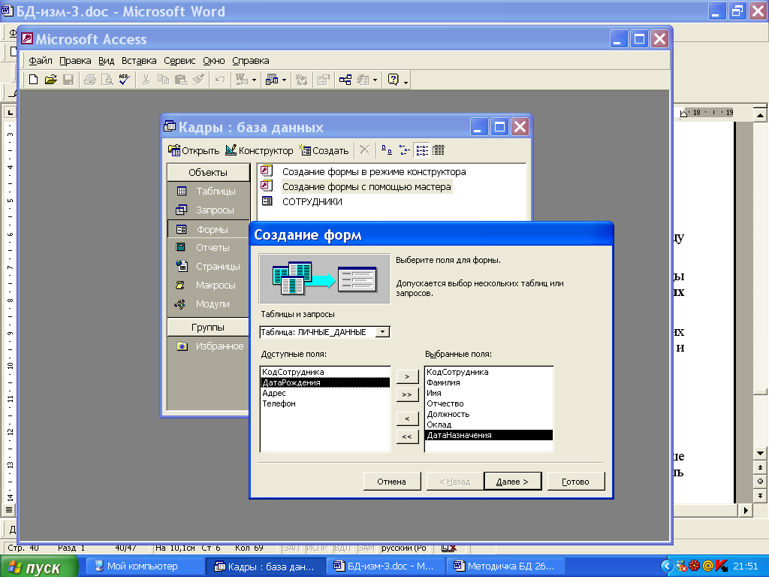Expand the Office Links dropdown arrow
This screenshot has width=769, height=577.
(x=254, y=80)
